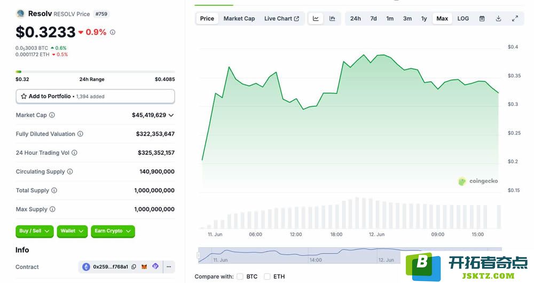Image resolution: width=534 pixels, height=283 pixels.
Task: Show Max Supply info icon
Action: [x=52, y=209]
